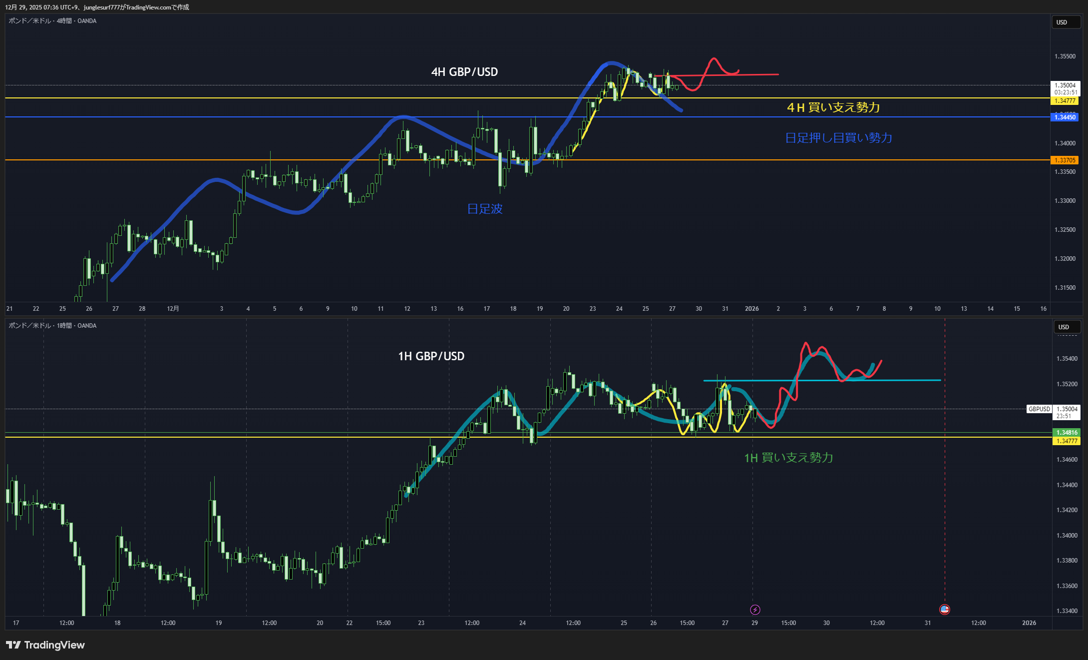Viewport: 1088px width, 660px height.
Task: Select the green '1H 買い支え勢力' text label
Action: [x=788, y=458]
